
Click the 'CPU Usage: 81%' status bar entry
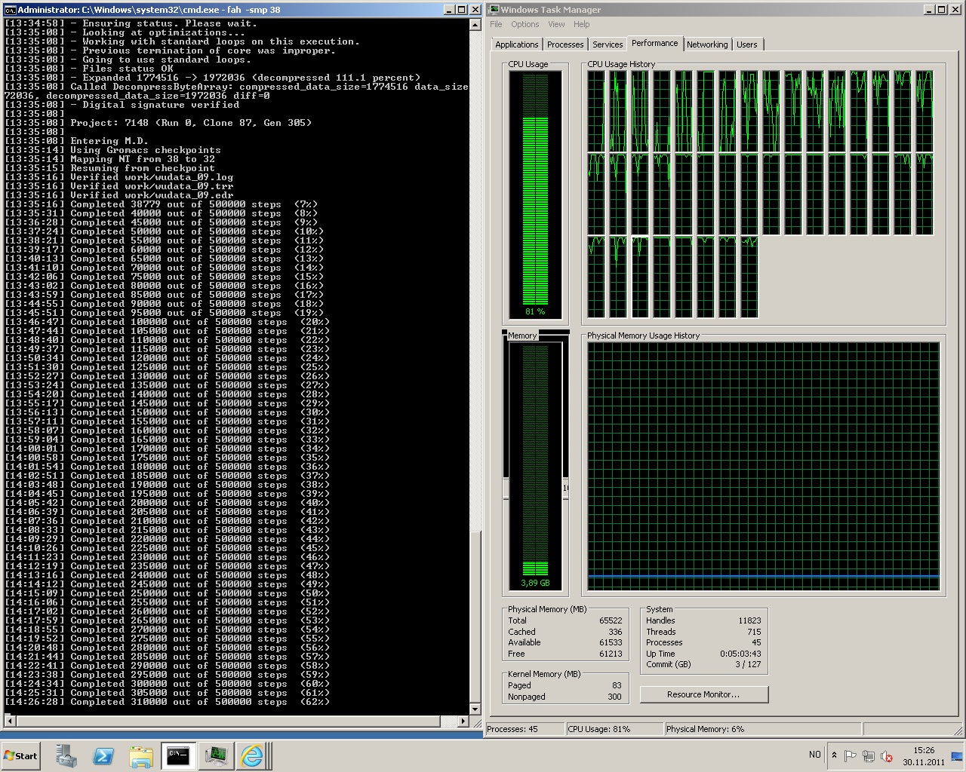click(614, 729)
